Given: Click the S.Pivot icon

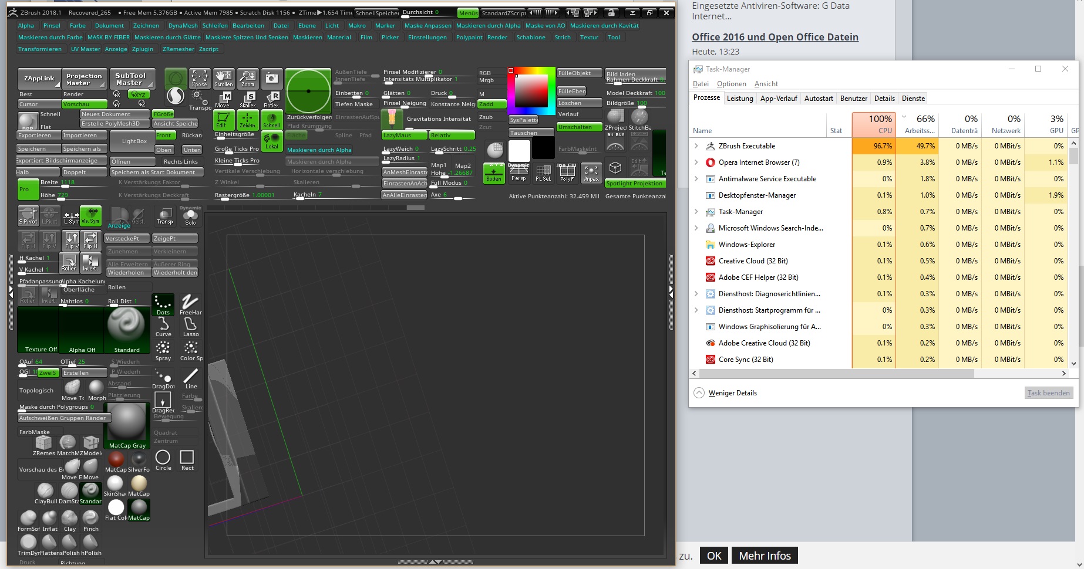Looking at the screenshot, I should 28,215.
